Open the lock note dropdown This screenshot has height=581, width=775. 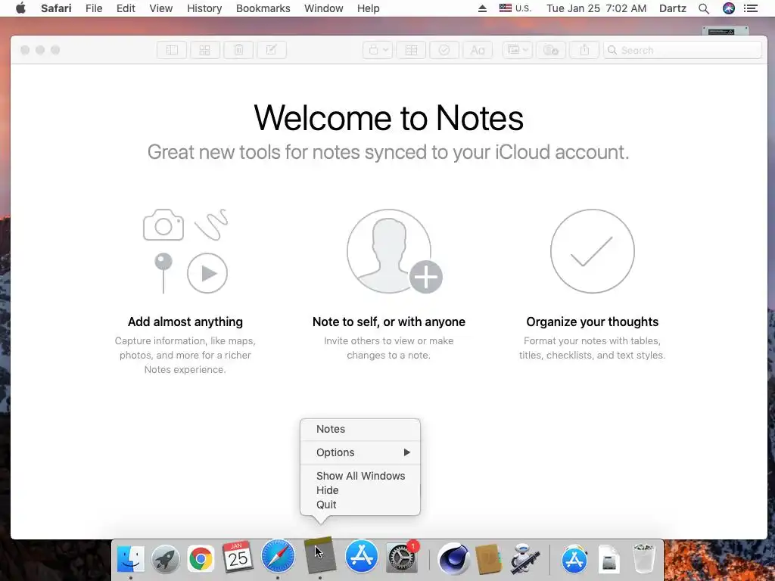coord(378,50)
